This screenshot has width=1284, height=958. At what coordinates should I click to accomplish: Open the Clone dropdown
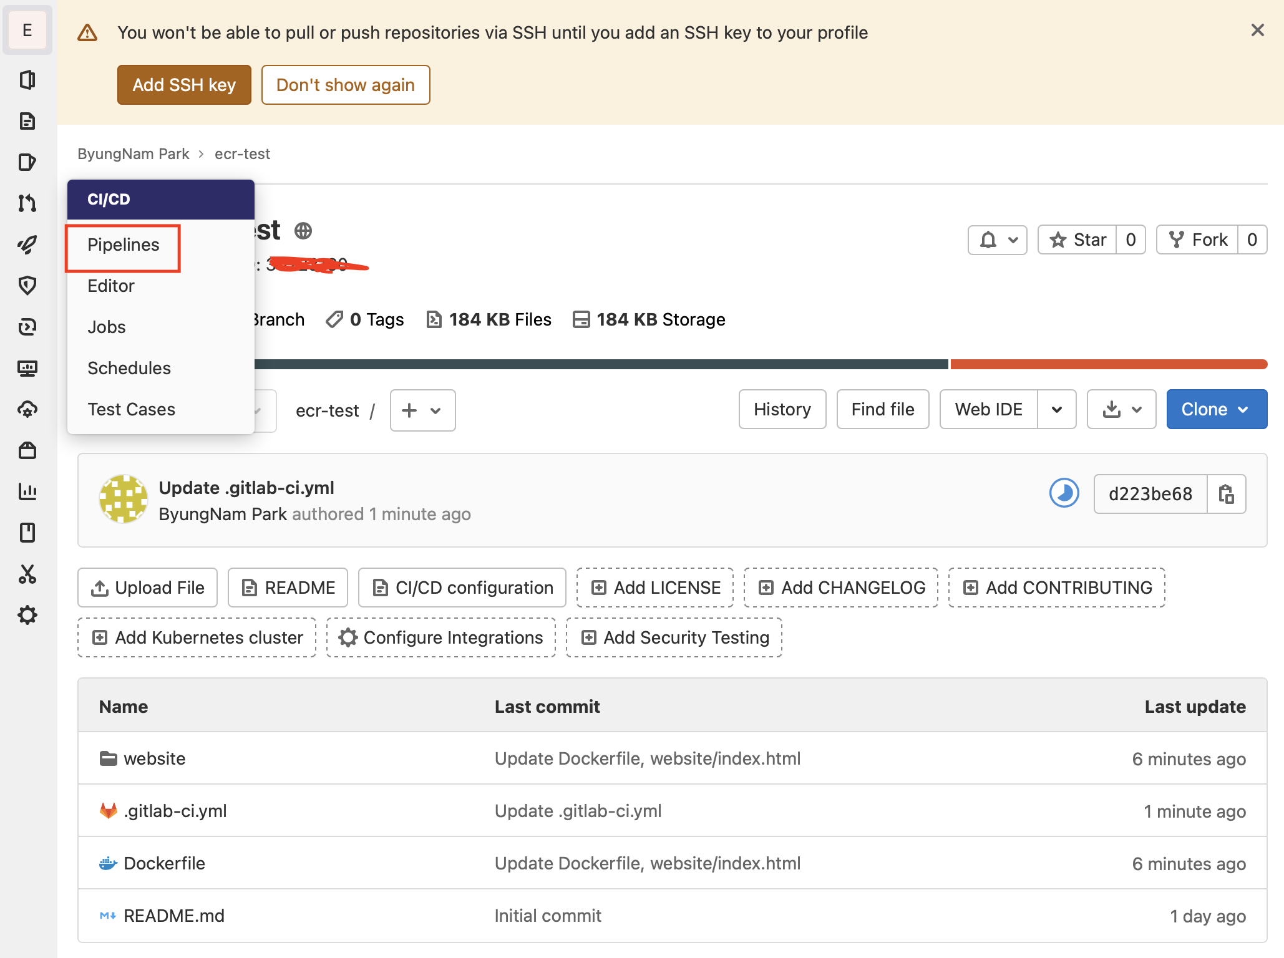[1216, 409]
